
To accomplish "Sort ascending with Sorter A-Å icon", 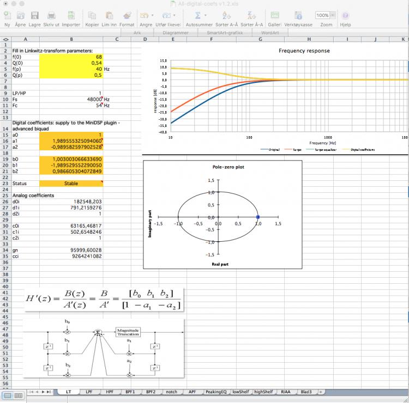I will (x=228, y=15).
